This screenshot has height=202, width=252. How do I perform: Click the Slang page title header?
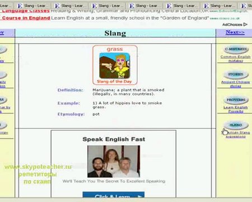pos(115,33)
